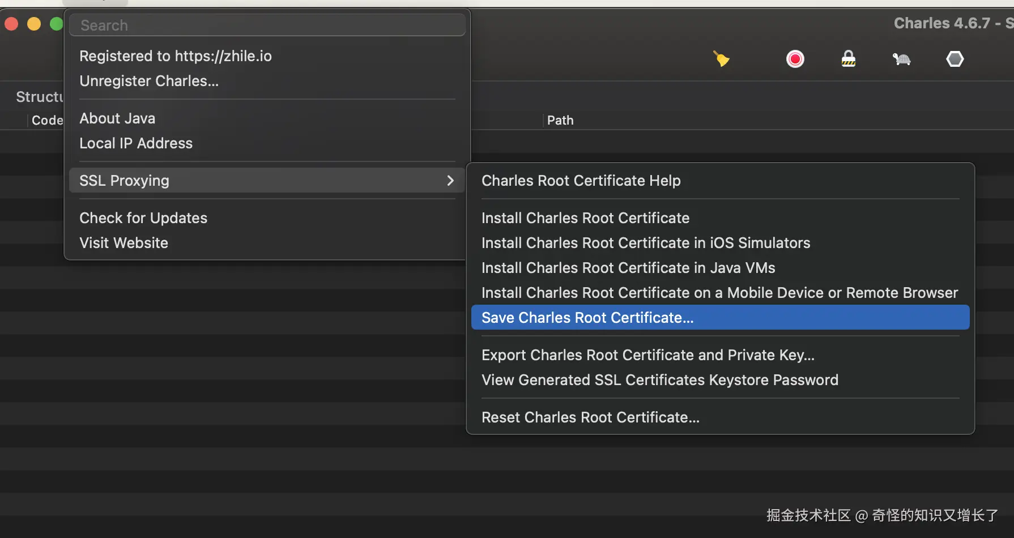This screenshot has width=1014, height=538.
Task: Select Export Charles Root Certificate and Private Key
Action: coord(647,355)
